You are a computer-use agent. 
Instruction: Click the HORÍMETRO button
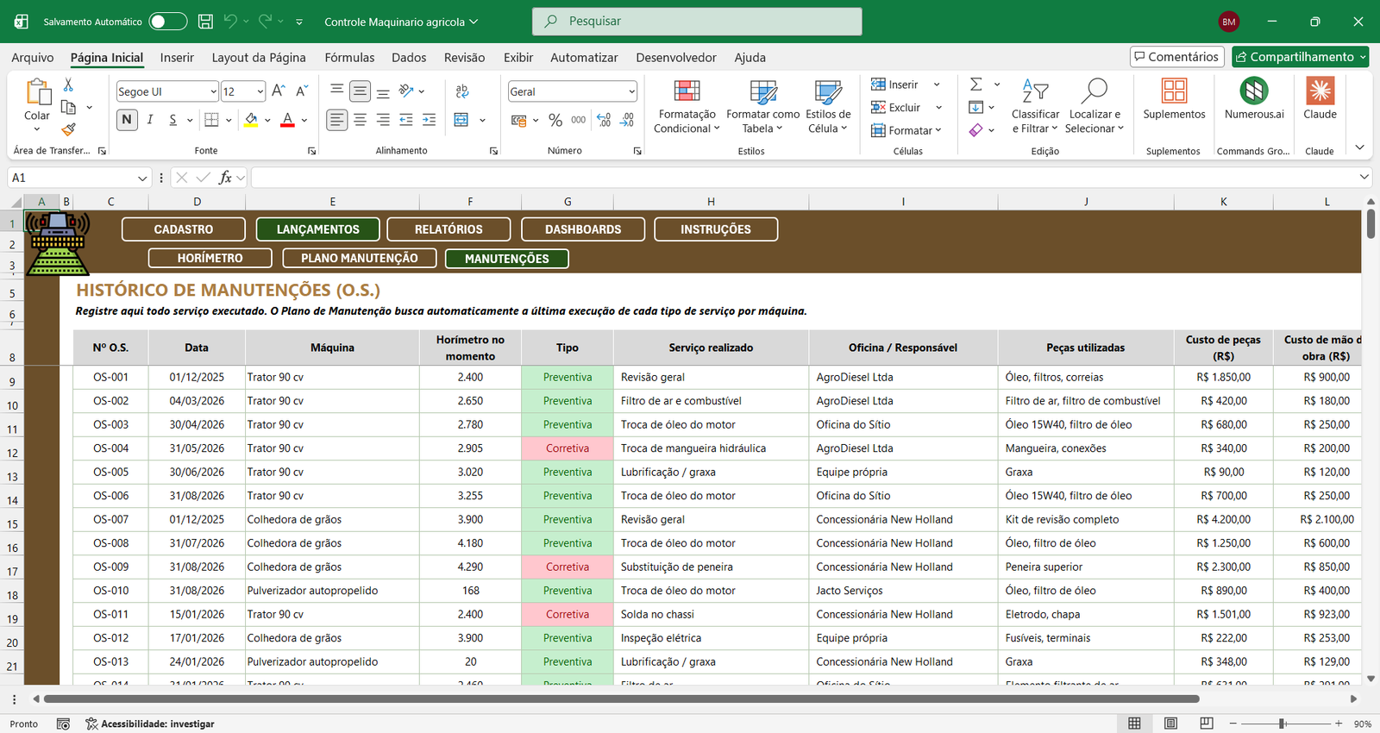coord(210,258)
